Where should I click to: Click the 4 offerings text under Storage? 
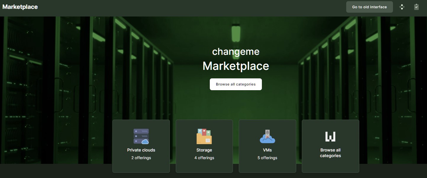tap(204, 158)
